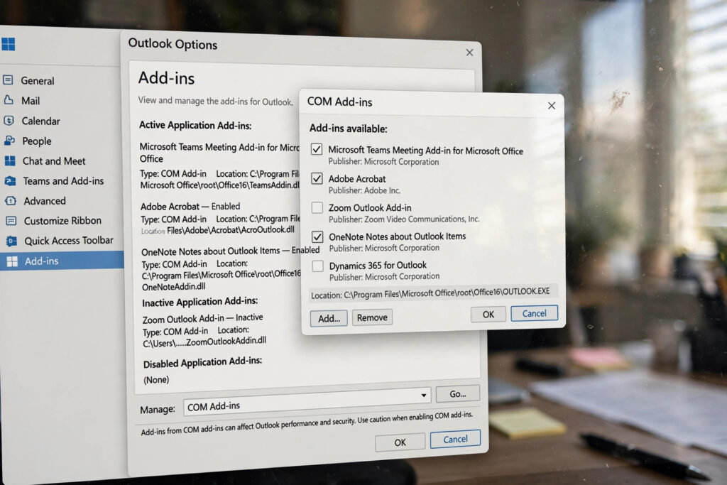Click 'Publisher: Zoom Video Communications, Inc.' text
This screenshot has width=727, height=485.
pos(404,219)
